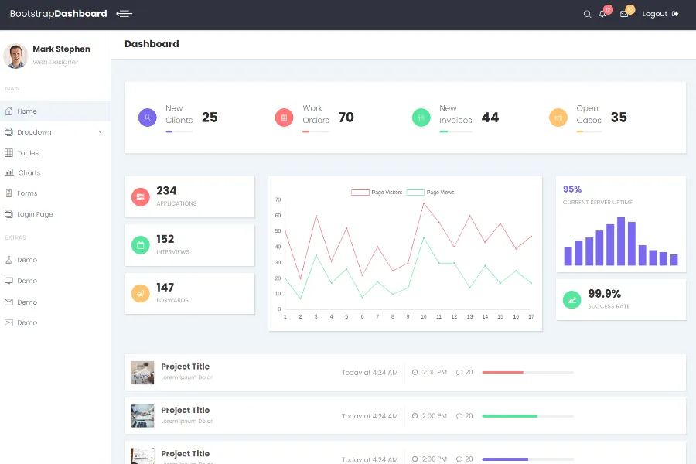Image resolution: width=696 pixels, height=464 pixels.
Task: Open the Login Page sidebar link
Action: tap(35, 214)
